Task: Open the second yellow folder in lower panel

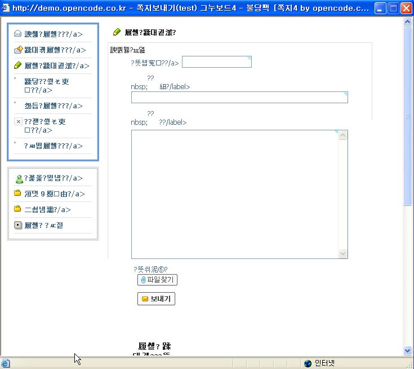Action: coord(47,210)
